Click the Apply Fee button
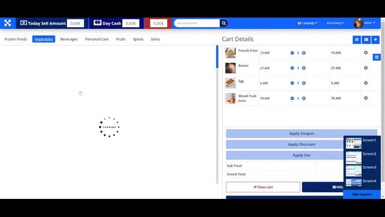Image resolution: width=385 pixels, height=217 pixels. point(301,156)
